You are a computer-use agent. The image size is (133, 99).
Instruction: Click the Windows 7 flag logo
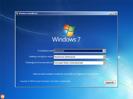(x=69, y=30)
